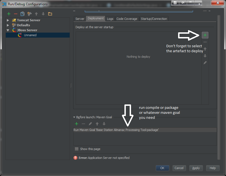Select Run Maven Goal package entry

point(145,130)
